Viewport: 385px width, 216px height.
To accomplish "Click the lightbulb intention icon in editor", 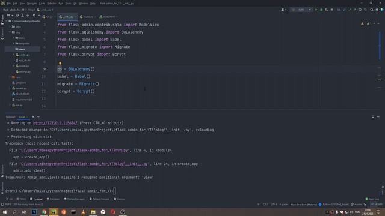I will tap(60, 64).
